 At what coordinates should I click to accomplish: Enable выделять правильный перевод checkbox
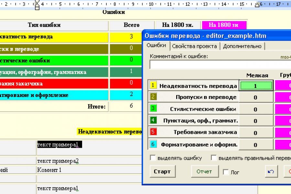(214, 158)
